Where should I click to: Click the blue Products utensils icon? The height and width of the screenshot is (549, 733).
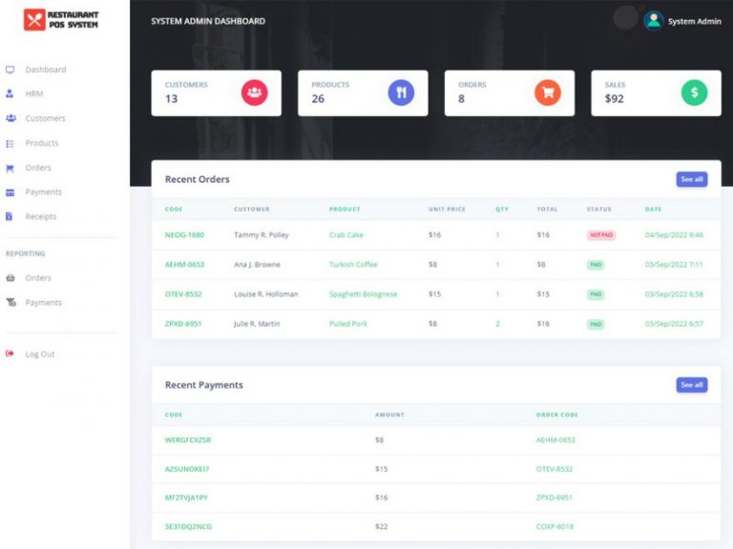[401, 92]
